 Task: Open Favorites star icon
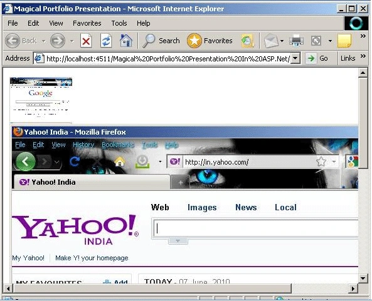pos(194,41)
